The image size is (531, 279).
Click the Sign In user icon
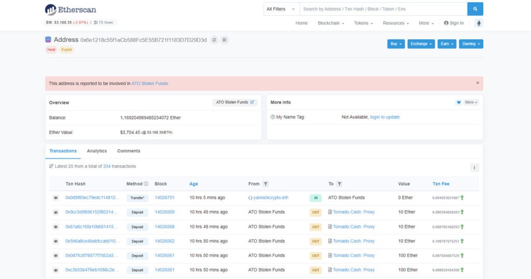tap(446, 23)
